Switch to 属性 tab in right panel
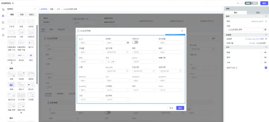Image resolution: width=269 pixels, height=122 pixels. (235, 13)
